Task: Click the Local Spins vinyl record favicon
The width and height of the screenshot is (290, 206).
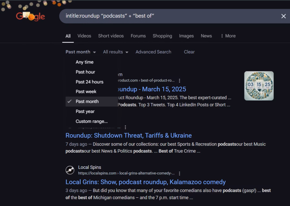Action: [x=70, y=170]
